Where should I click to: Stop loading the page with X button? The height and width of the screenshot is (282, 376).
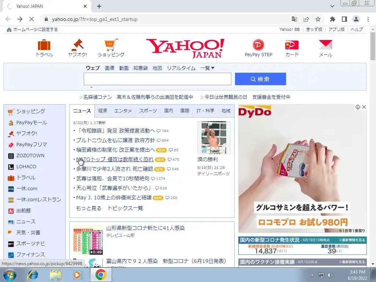[32, 19]
